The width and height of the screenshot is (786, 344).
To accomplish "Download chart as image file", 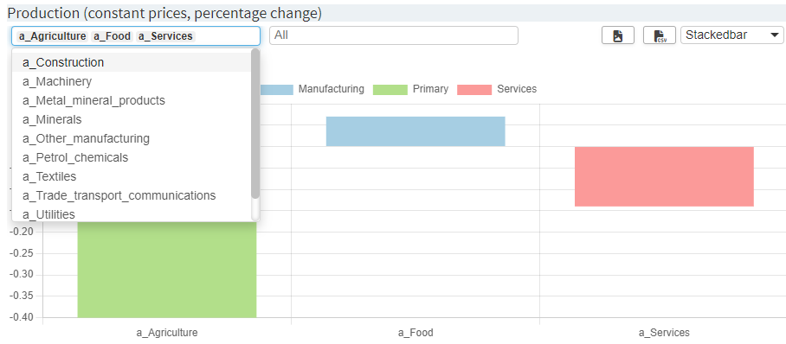I will 617,35.
